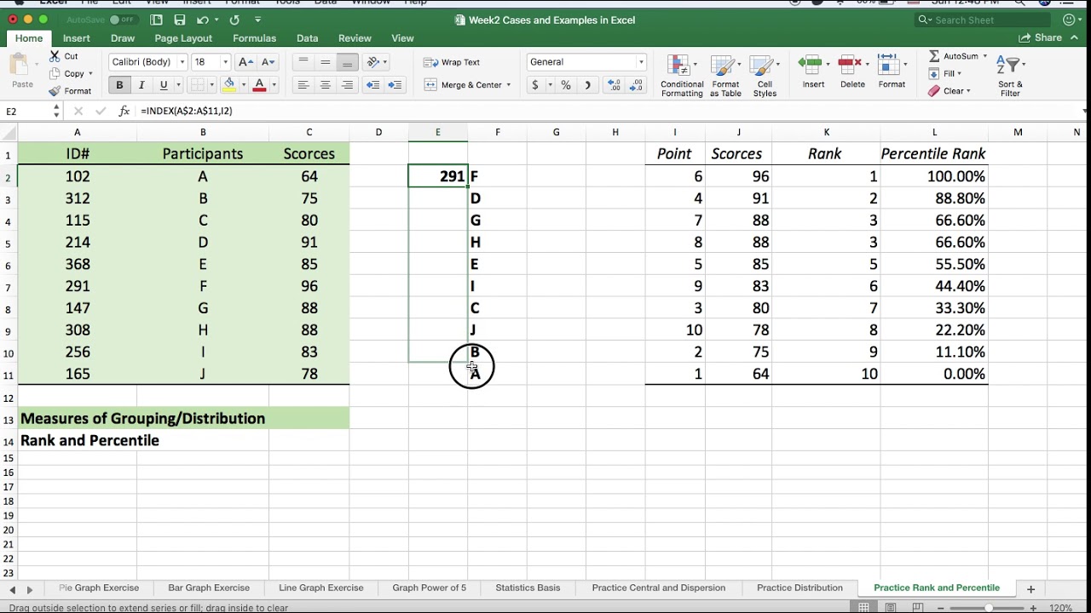
Task: Toggle the AutoSave switch
Action: 123,20
